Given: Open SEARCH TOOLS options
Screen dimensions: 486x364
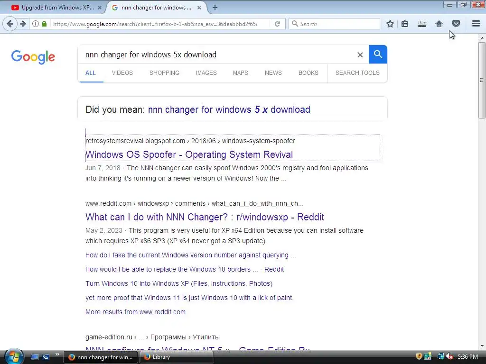Looking at the screenshot, I should (x=357, y=73).
